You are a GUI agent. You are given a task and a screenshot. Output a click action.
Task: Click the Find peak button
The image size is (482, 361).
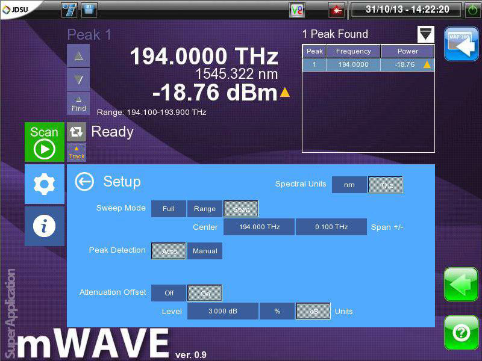78,103
